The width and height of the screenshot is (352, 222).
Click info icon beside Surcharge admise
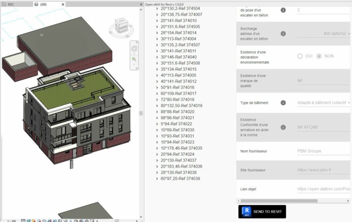coord(283,33)
